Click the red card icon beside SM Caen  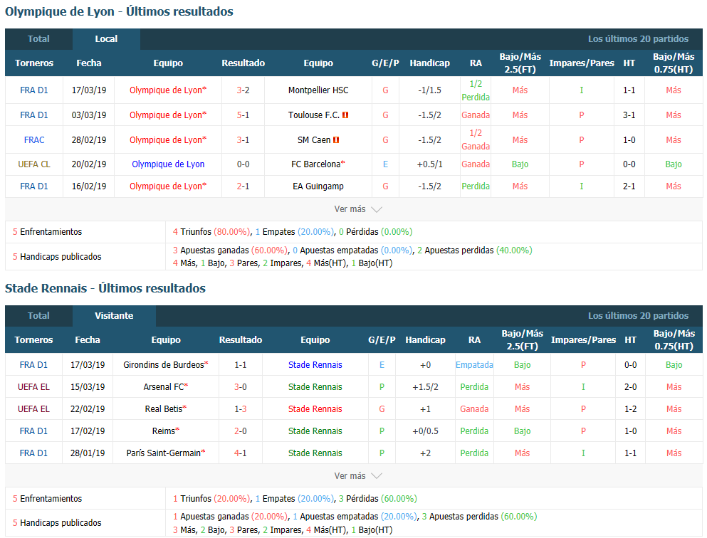(x=336, y=139)
